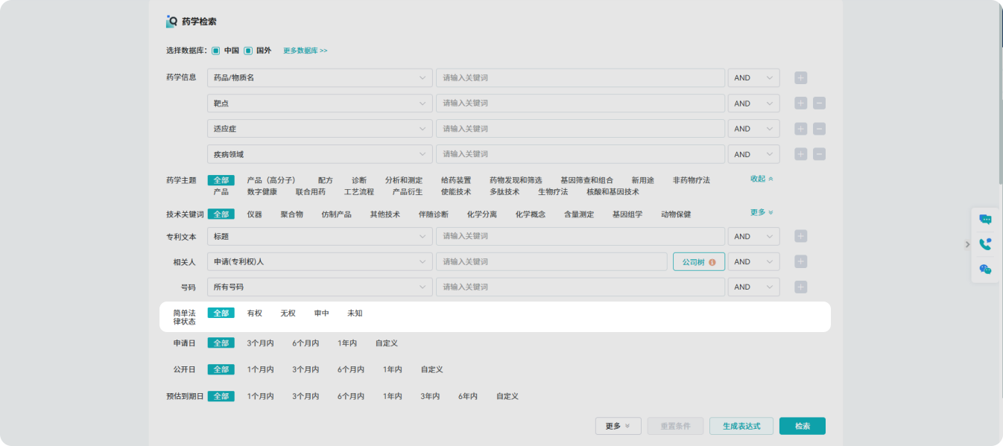Select 基因组学 technical keyword
Image resolution: width=1003 pixels, height=446 pixels.
pos(627,214)
